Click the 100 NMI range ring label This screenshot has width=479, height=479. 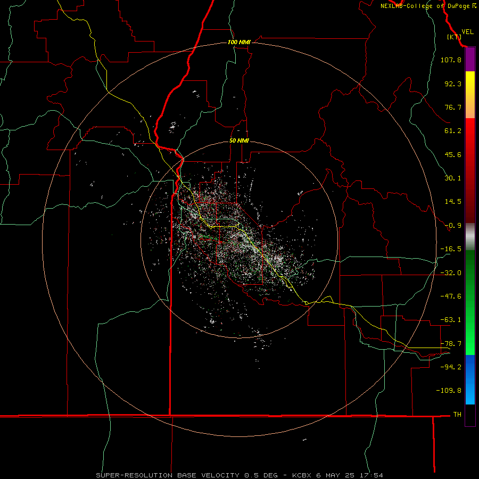point(239,42)
